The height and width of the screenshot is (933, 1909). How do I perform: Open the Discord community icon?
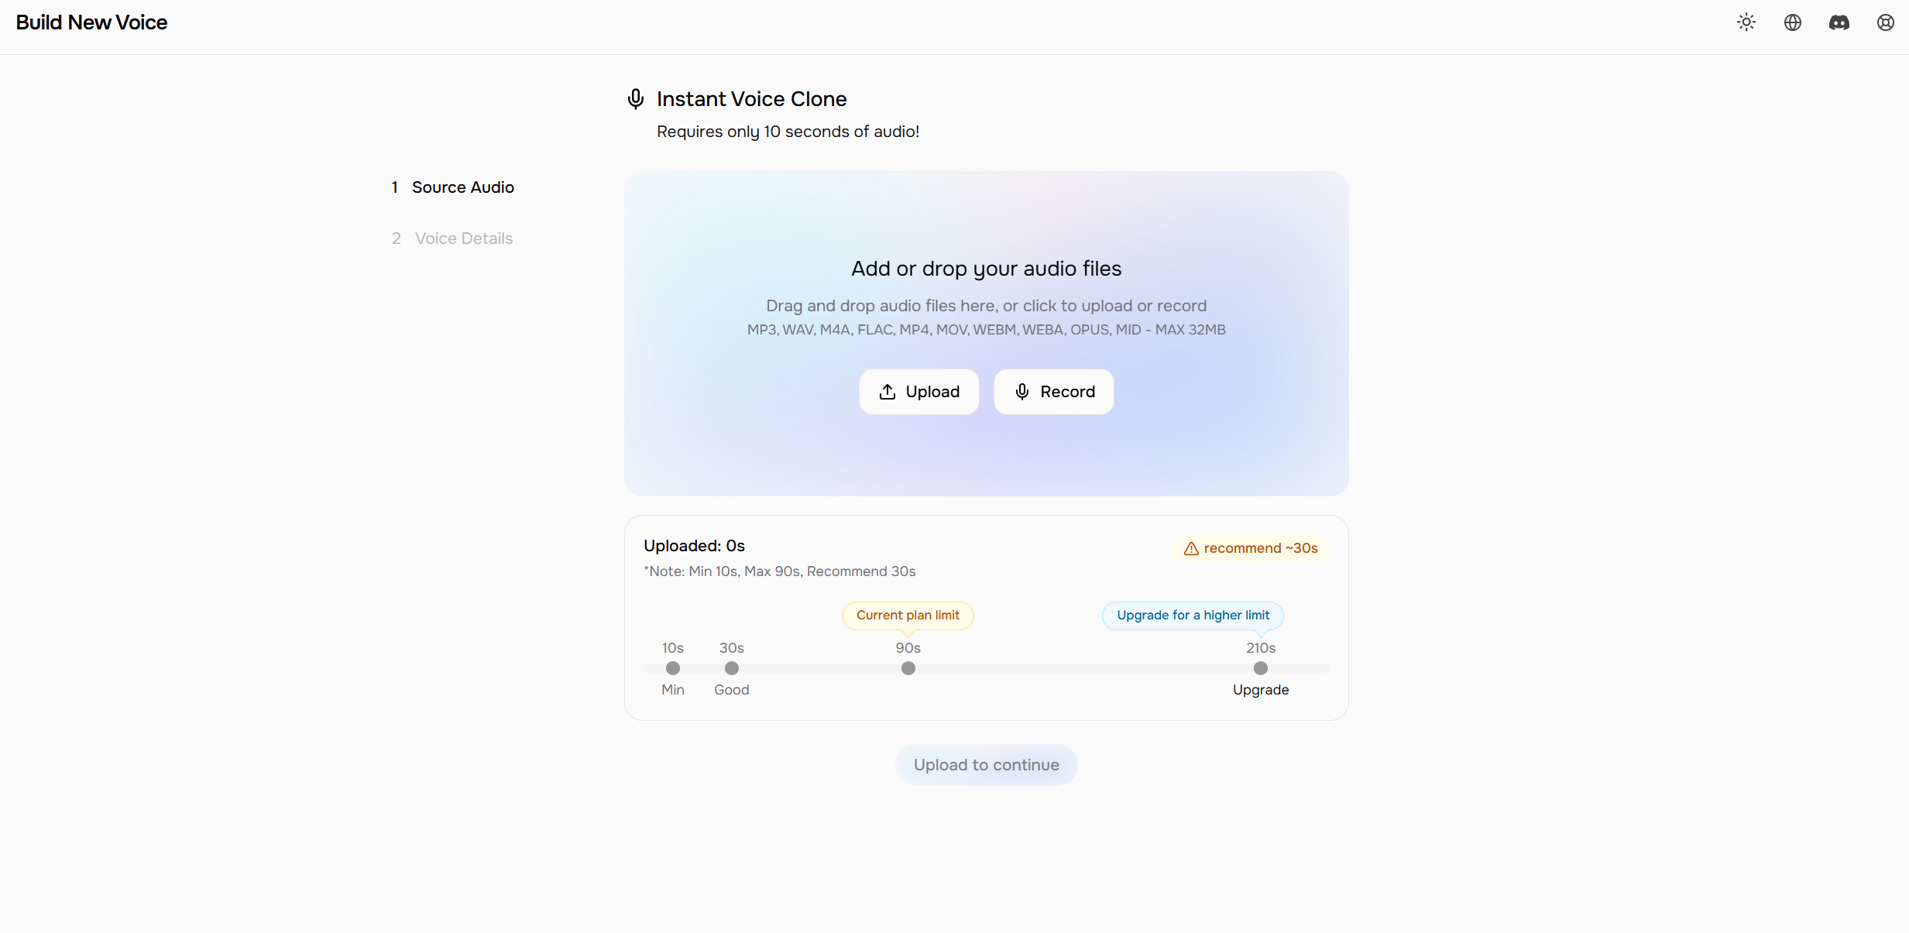click(x=1839, y=22)
